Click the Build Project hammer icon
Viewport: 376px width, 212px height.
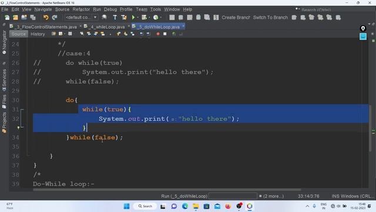pos(115,17)
